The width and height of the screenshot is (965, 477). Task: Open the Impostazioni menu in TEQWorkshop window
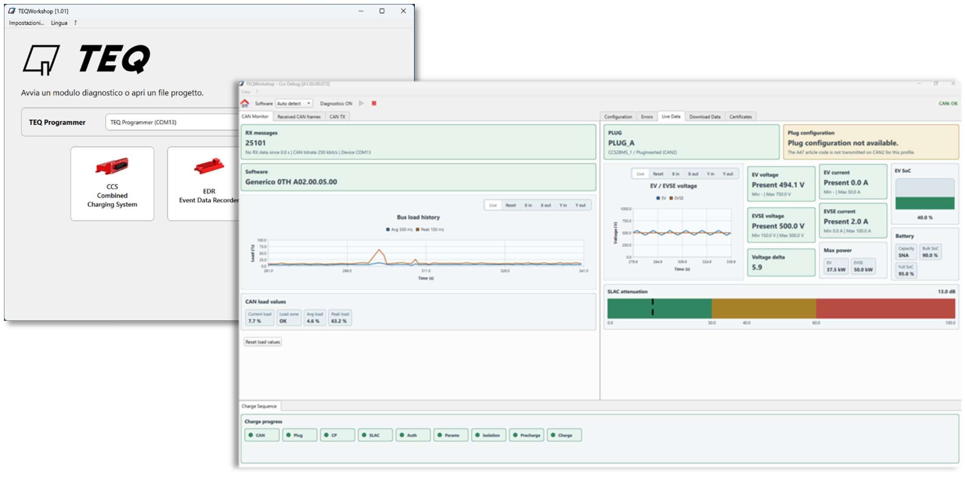coord(26,23)
